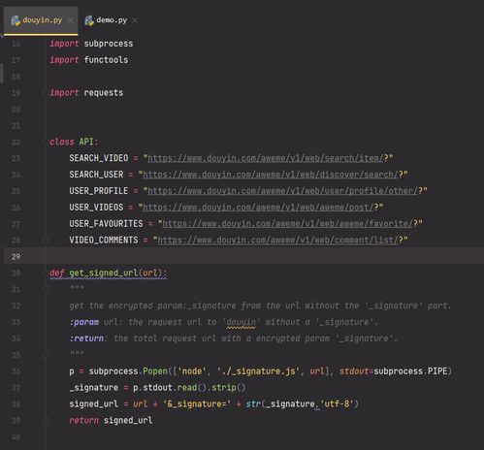Open the USER_PROFILE profile/other URL link
Image resolution: width=484 pixels, height=450 pixels.
(x=282, y=191)
